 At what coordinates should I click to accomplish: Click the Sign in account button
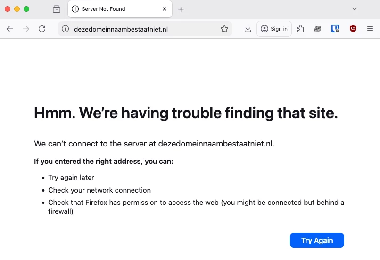274,29
